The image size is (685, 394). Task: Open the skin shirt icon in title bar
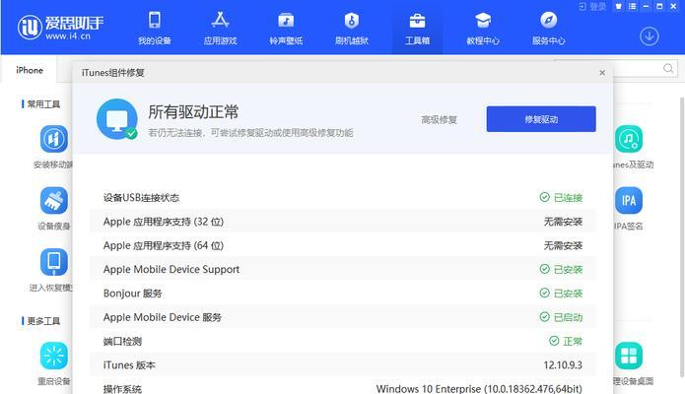pyautogui.click(x=618, y=6)
